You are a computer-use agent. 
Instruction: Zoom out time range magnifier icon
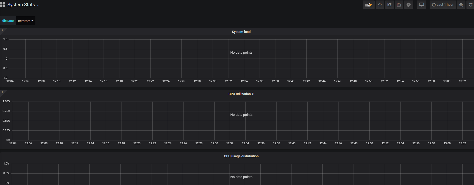(461, 5)
